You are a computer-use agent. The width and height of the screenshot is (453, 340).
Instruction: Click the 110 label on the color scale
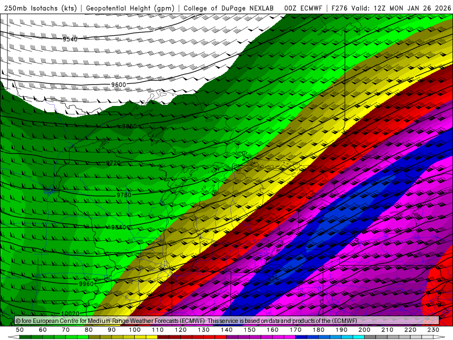point(158,330)
